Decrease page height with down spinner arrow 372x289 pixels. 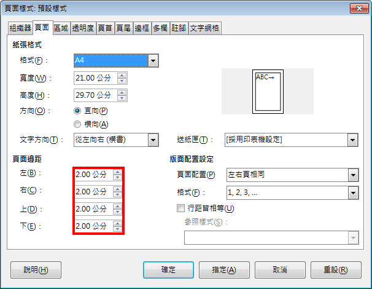122,98
